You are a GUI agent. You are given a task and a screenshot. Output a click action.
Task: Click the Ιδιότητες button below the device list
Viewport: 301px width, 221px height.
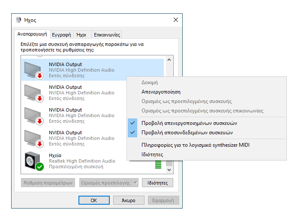157,182
